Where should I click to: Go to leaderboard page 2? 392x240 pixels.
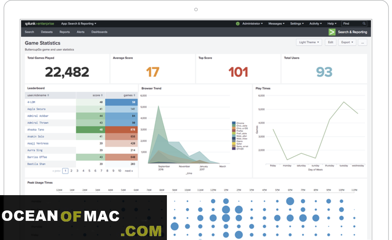pyautogui.click(x=71, y=171)
